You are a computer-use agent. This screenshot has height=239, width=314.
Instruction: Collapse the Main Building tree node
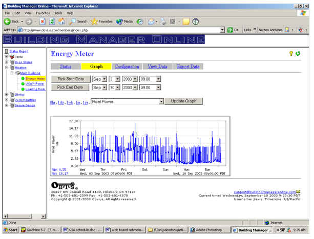pyautogui.click(x=12, y=73)
